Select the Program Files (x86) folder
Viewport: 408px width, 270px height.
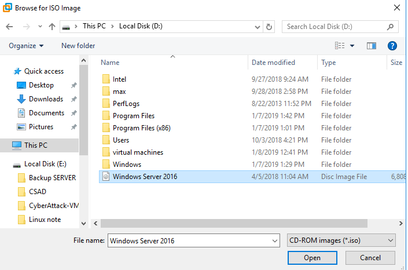142,128
